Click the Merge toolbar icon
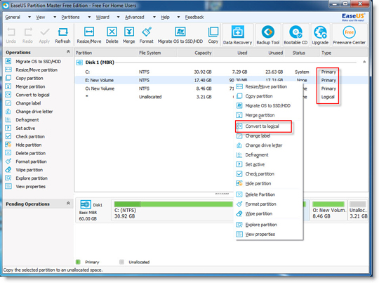 coord(129,35)
